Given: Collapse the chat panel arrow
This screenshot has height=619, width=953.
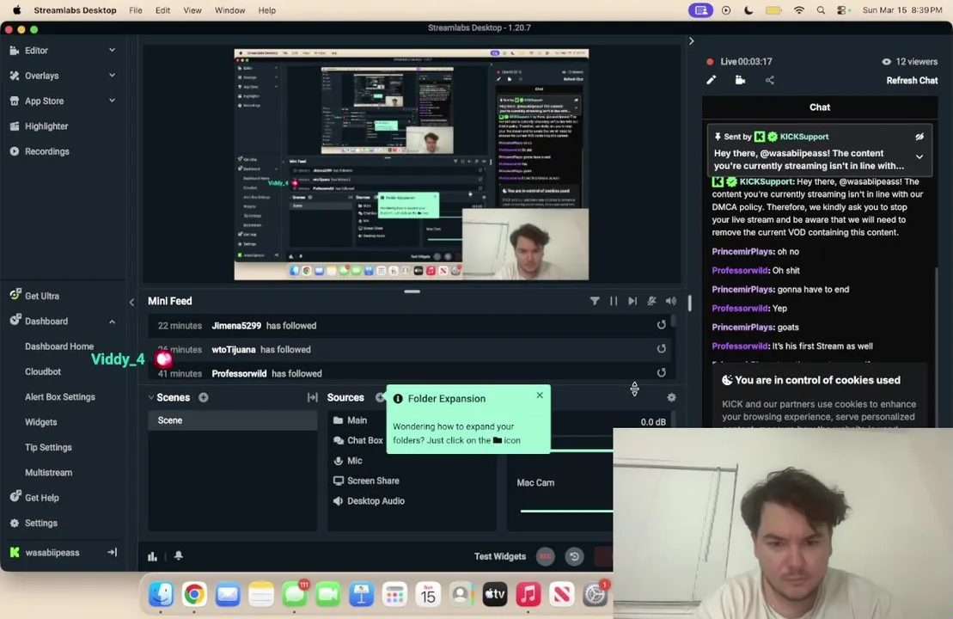Looking at the screenshot, I should (691, 40).
